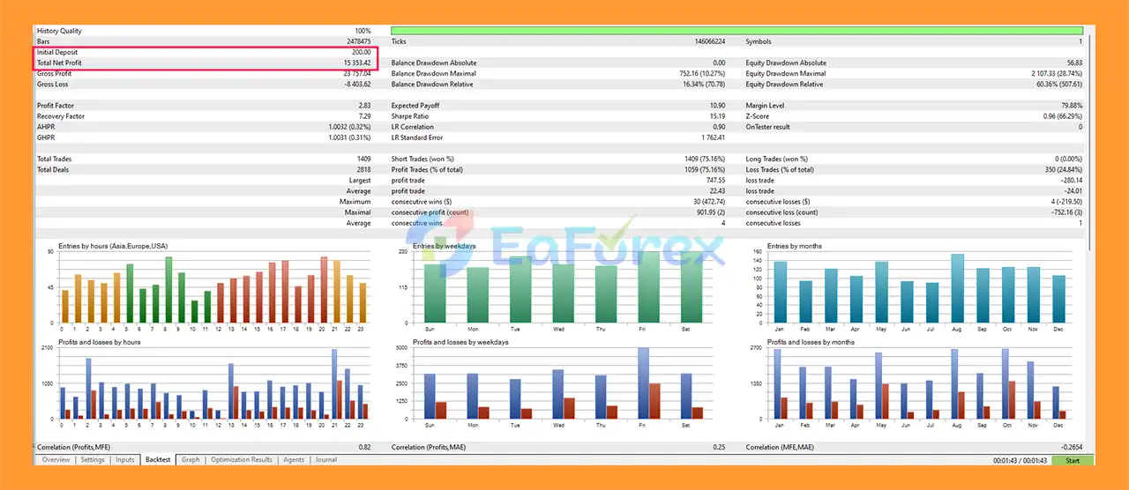Switch to the Overview tab
The height and width of the screenshot is (490, 1129).
coord(56,460)
